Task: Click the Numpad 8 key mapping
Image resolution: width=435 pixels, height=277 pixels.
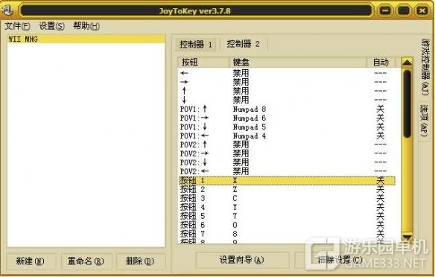Action: pos(250,109)
